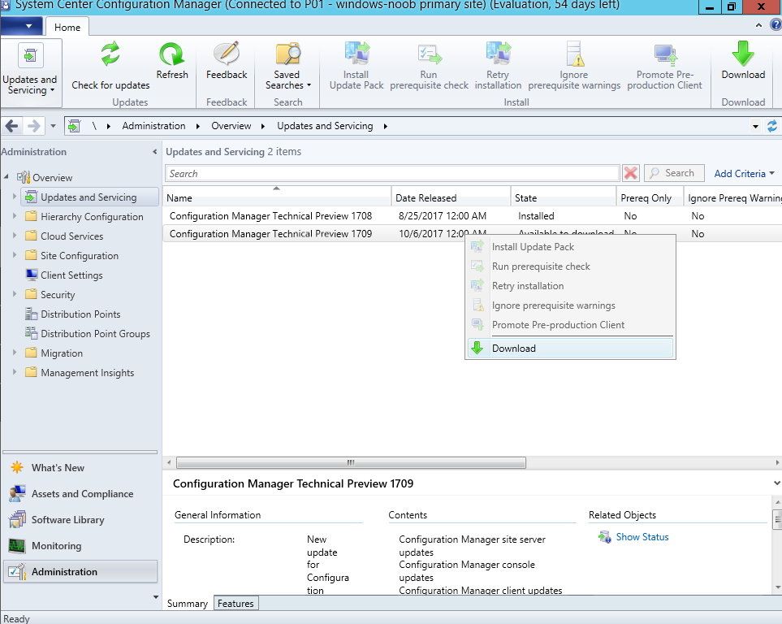This screenshot has width=782, height=624.
Task: Switch to the Features tab
Action: click(235, 603)
